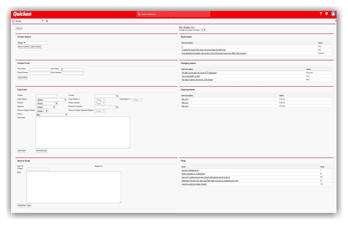Image resolution: width=348 pixels, height=225 pixels.
Task: Click the Contact lookup magnifier icon
Action: click(x=117, y=96)
